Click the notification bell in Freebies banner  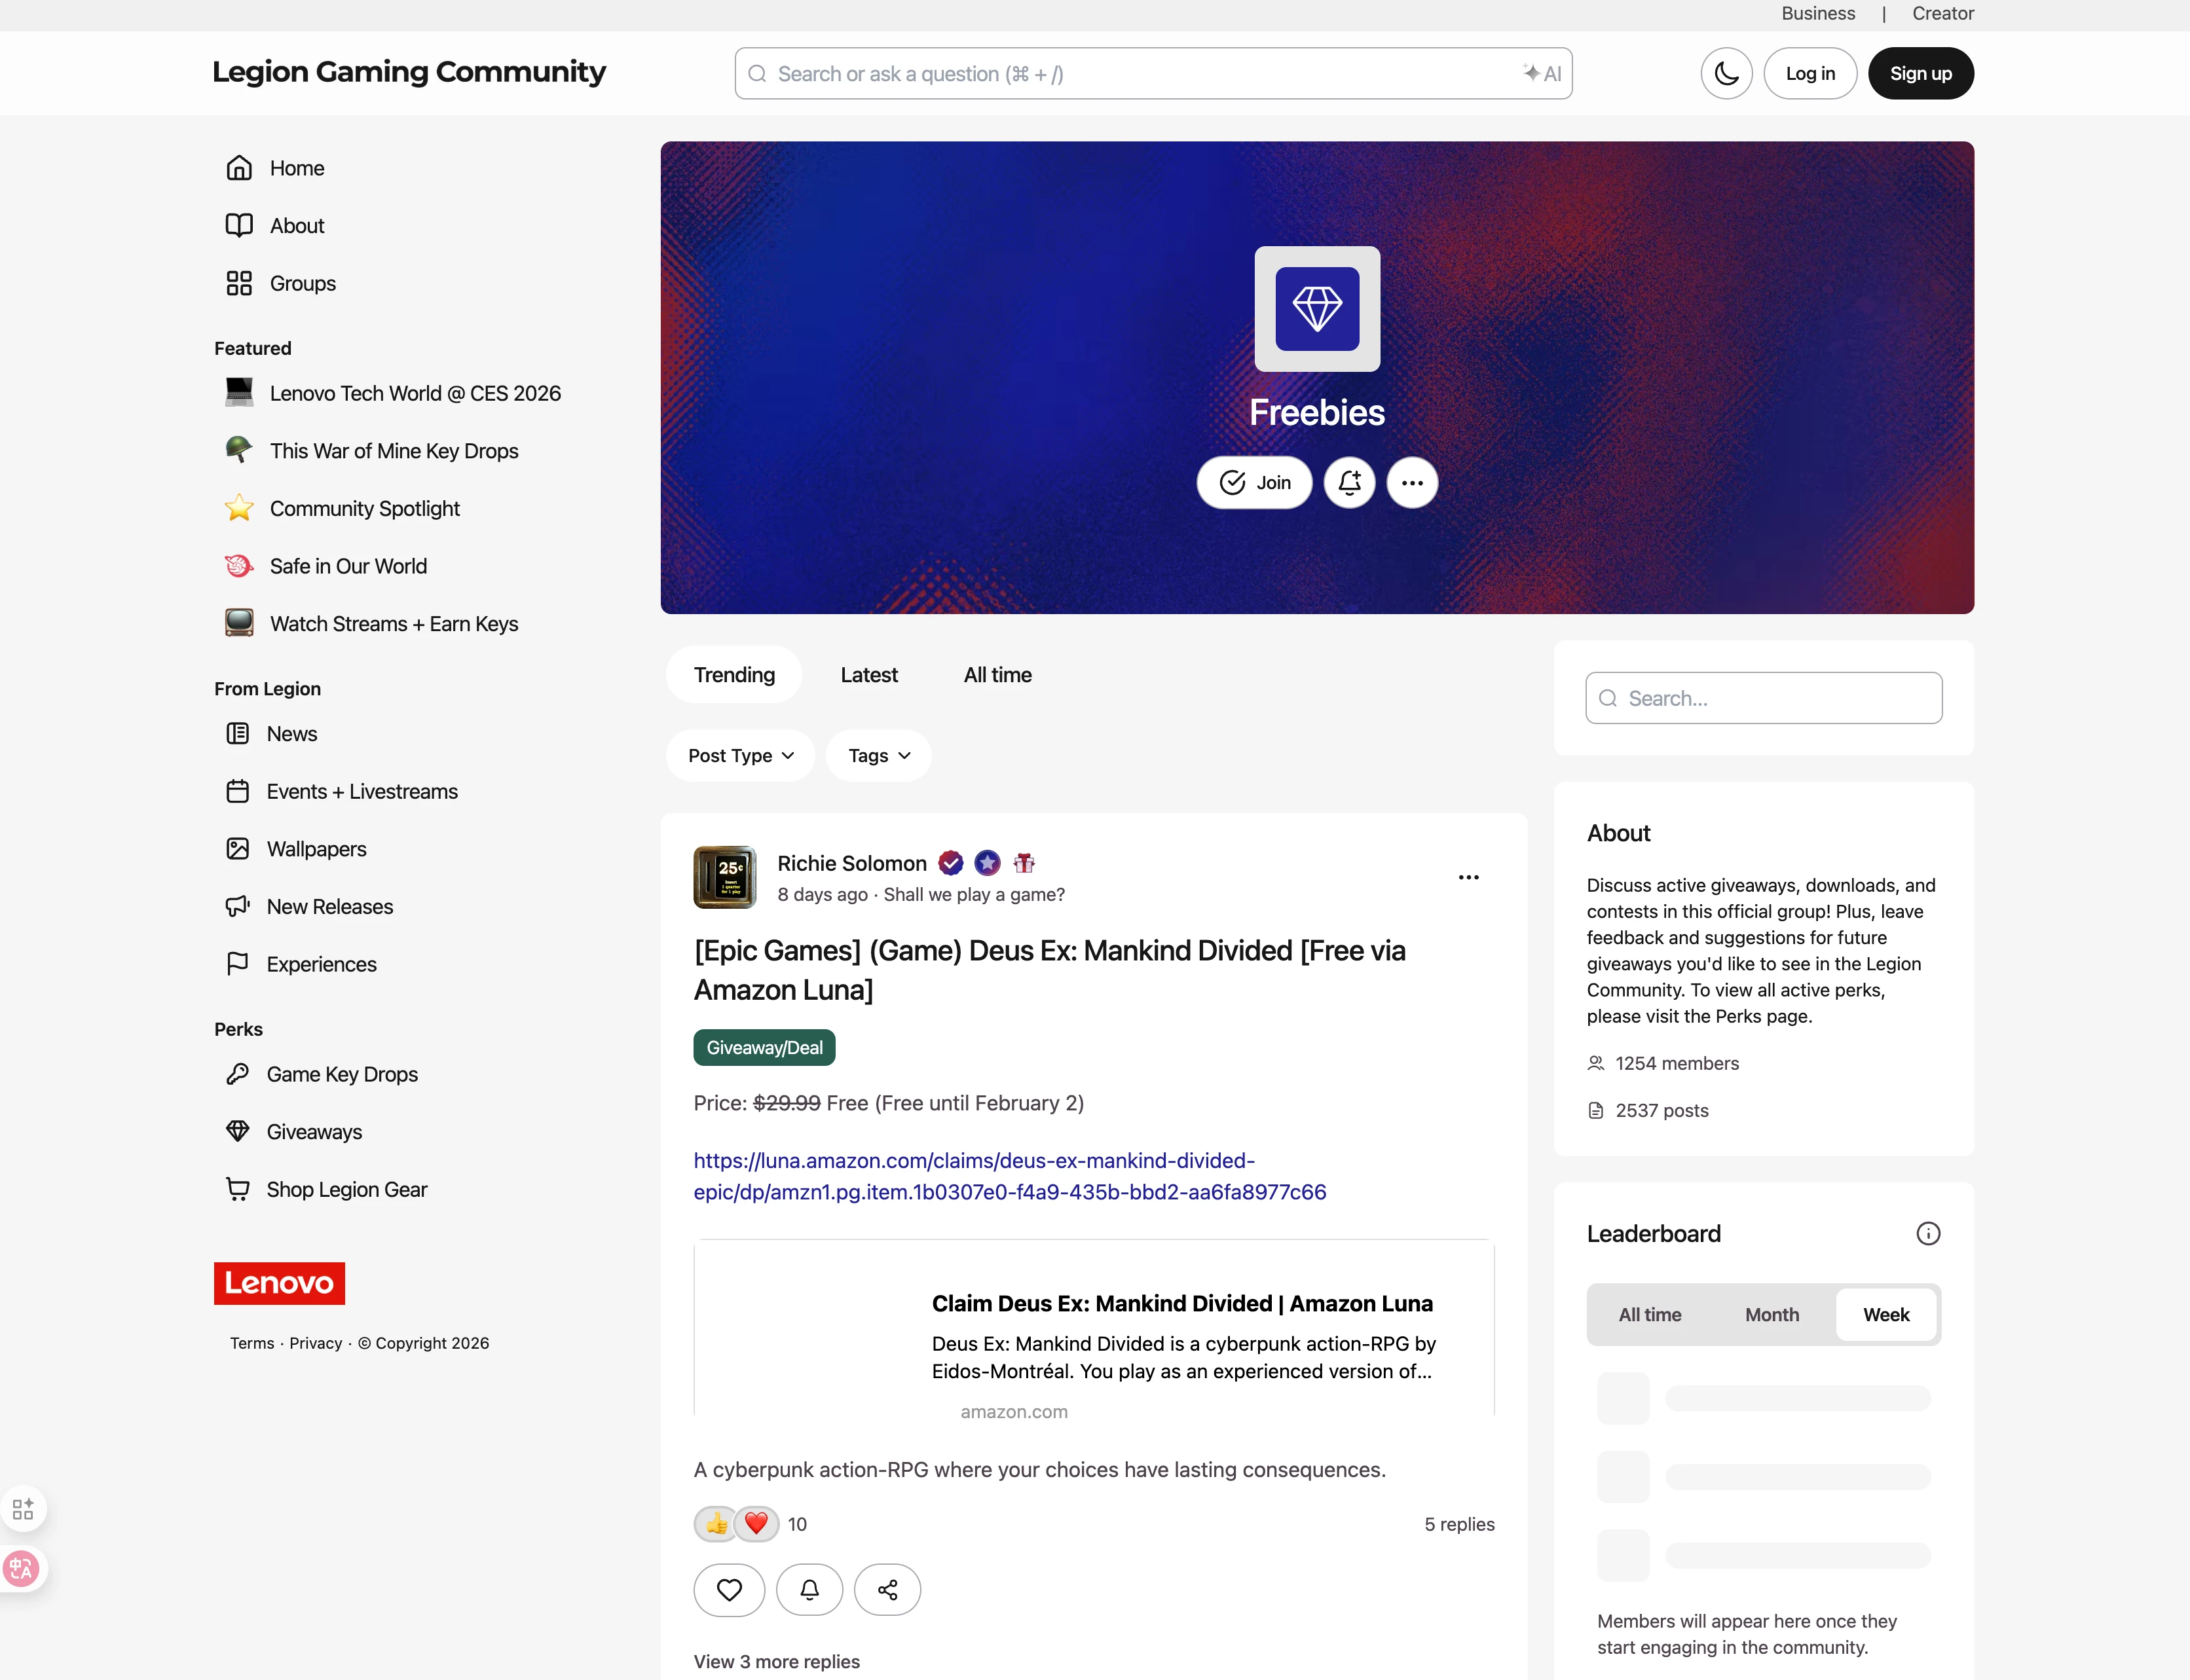(1349, 483)
